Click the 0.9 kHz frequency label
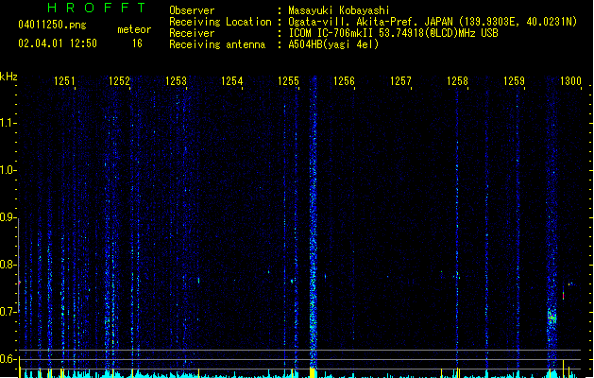Image resolution: width=594 pixels, height=378 pixels. pyautogui.click(x=8, y=217)
